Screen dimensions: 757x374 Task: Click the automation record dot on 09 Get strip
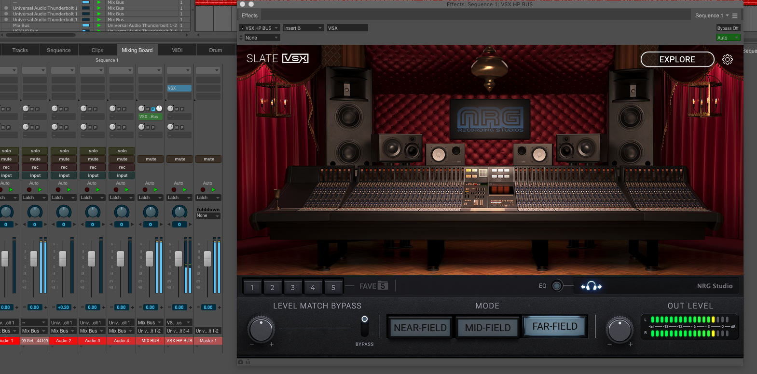tap(29, 190)
